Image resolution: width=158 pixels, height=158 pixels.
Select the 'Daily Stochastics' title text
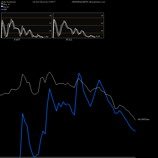(x=9, y=2)
